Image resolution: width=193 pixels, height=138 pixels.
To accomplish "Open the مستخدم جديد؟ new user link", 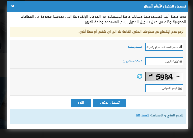I will 135,47.
